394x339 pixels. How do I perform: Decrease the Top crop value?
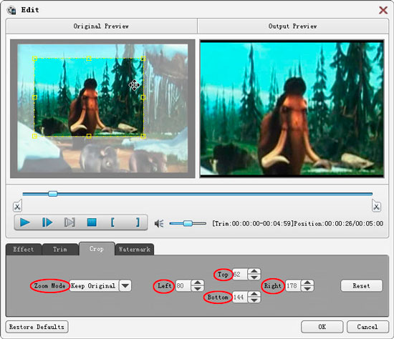pyautogui.click(x=254, y=277)
